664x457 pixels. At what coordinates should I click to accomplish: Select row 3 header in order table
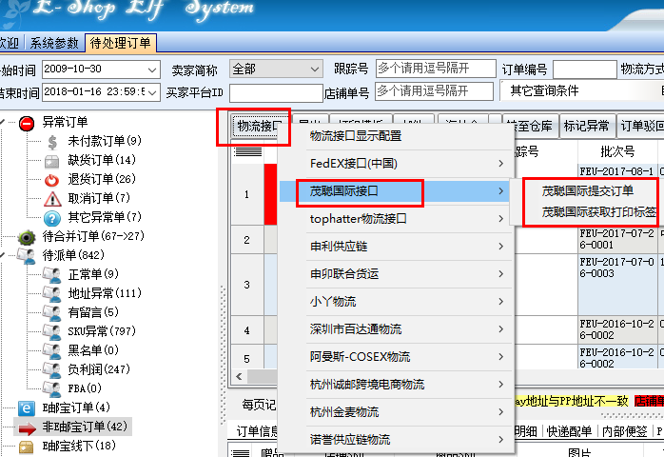point(247,285)
